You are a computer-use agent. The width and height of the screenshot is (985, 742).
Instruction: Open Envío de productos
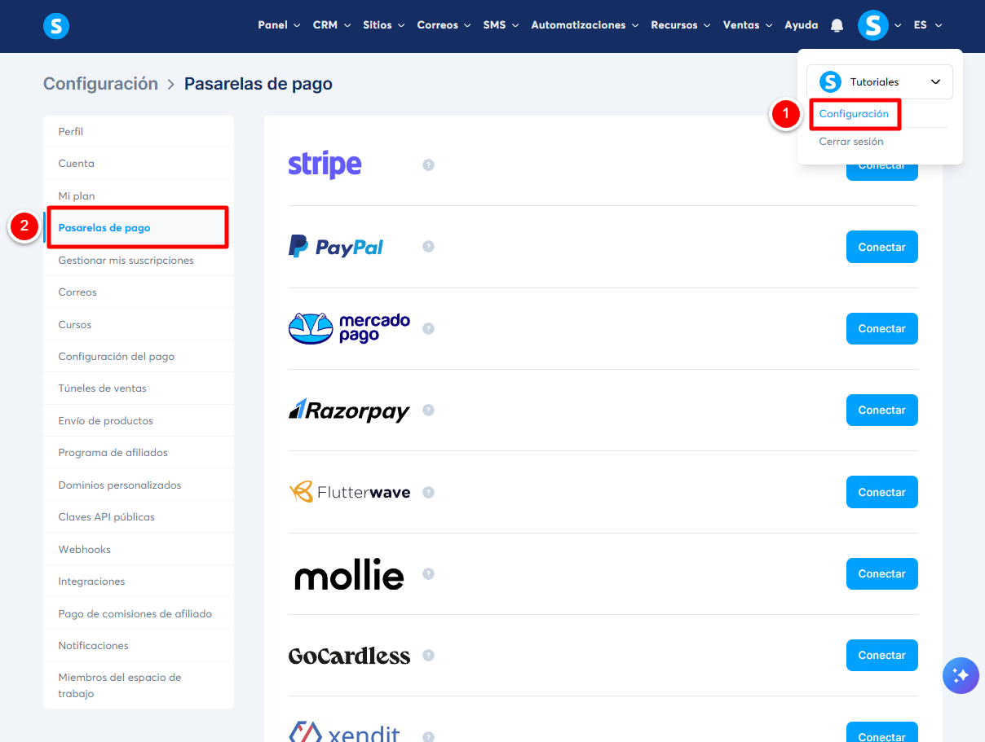[x=139, y=421]
